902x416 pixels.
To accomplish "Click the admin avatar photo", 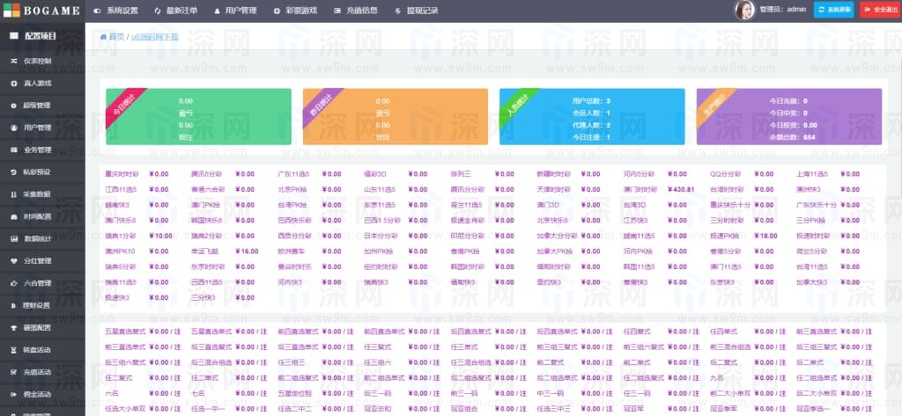I will tap(744, 11).
